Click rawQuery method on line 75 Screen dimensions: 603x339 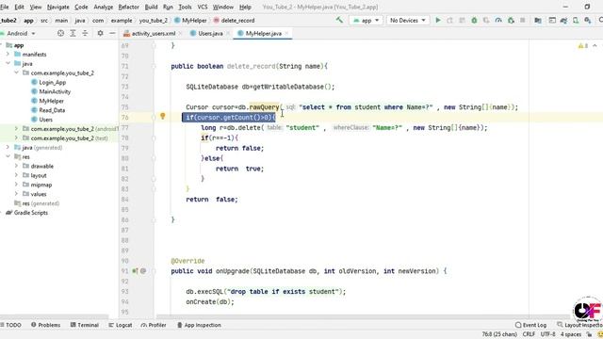[x=264, y=107]
